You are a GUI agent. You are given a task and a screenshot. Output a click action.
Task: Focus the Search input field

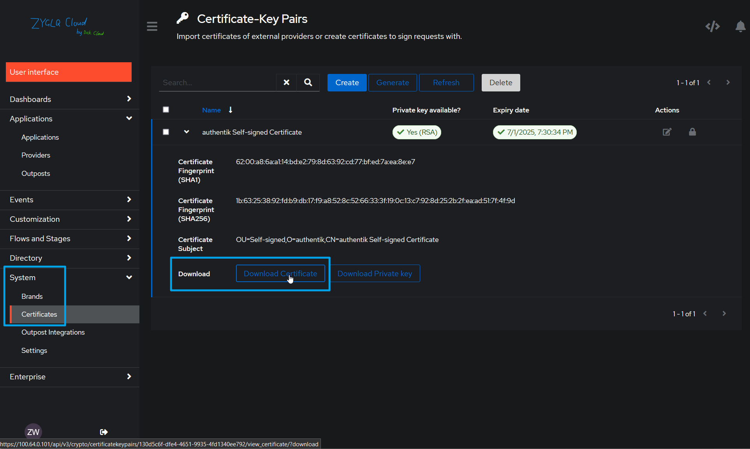[x=218, y=82]
